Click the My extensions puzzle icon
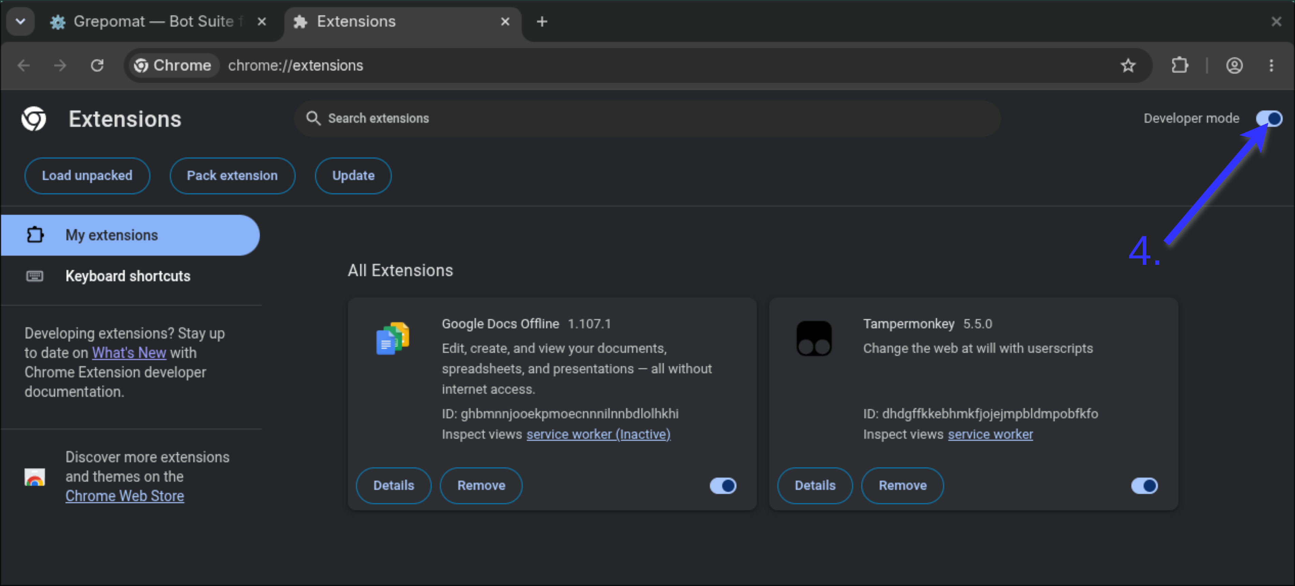The width and height of the screenshot is (1295, 586). [35, 235]
